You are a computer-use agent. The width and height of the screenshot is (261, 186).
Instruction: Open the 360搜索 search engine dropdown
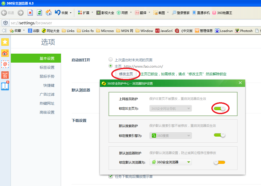[x=171, y=136]
